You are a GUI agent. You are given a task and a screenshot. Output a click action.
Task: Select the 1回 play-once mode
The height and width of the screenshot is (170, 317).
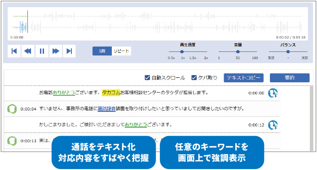tap(102, 51)
